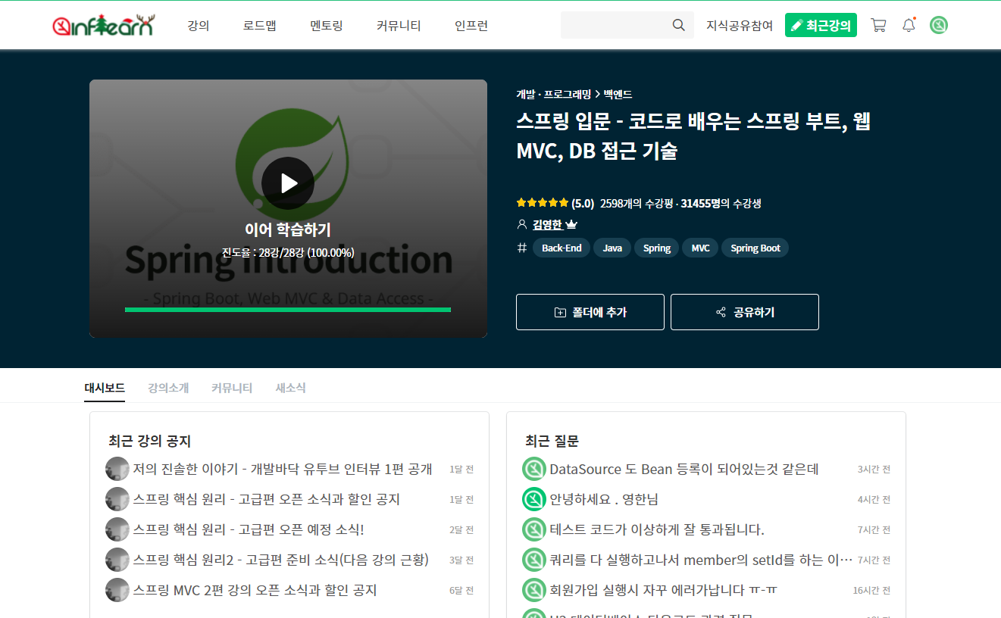Click the Java tag
Screen dimensions: 1001x618
[x=612, y=248]
